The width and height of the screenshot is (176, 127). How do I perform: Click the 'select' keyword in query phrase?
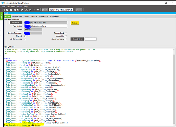pyautogui.click(x=7, y=58)
